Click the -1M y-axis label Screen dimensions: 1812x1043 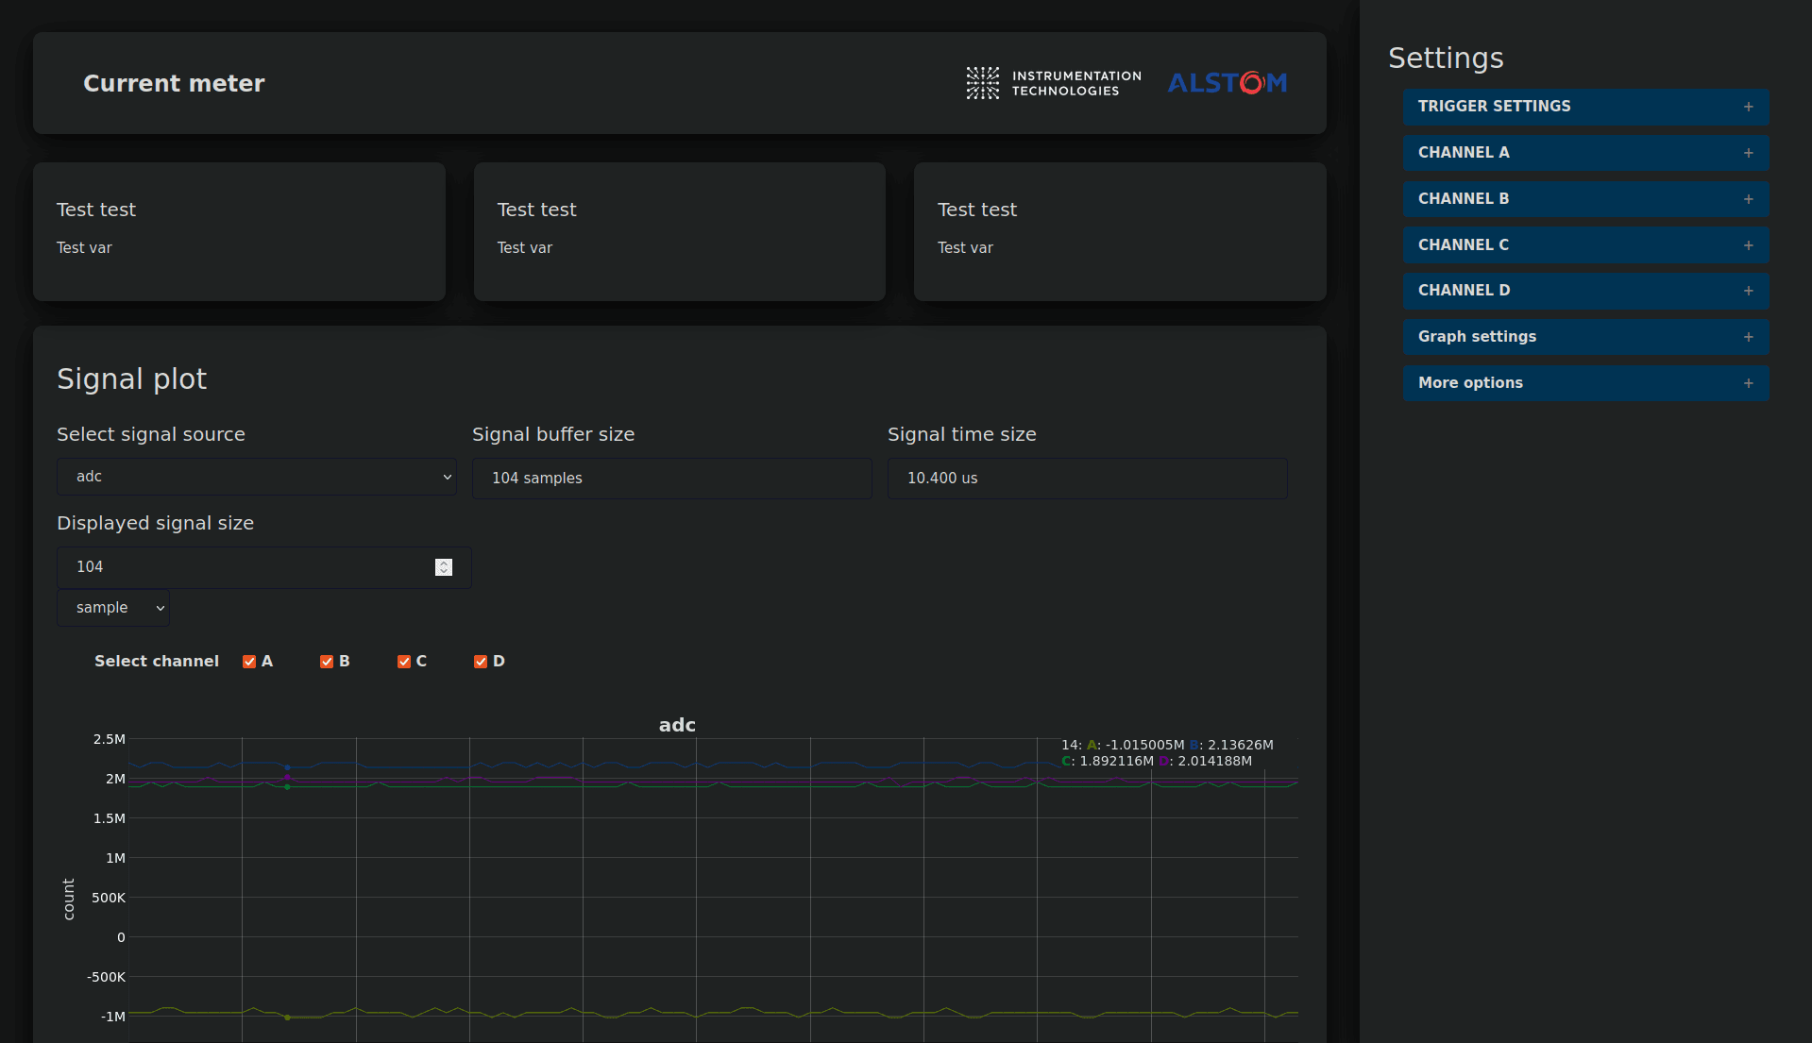(113, 1017)
